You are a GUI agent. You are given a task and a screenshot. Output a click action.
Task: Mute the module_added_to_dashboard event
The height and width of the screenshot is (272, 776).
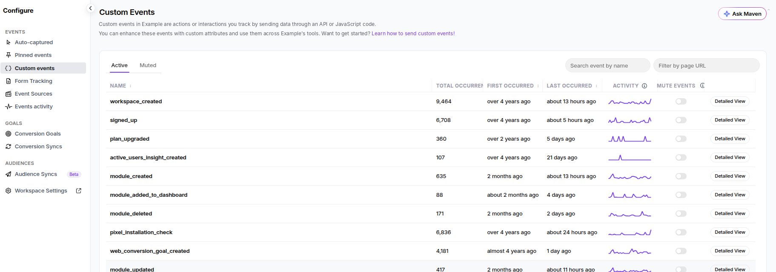click(681, 195)
